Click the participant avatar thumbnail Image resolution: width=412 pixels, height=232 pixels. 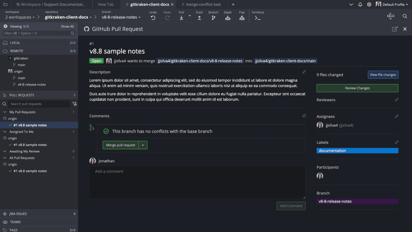click(x=320, y=176)
